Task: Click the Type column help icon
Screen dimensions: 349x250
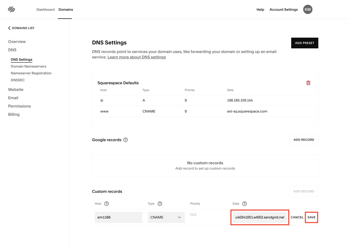Action: click(160, 203)
